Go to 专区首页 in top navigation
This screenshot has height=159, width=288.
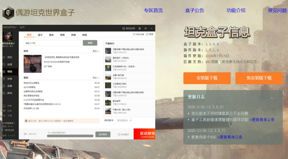click(x=153, y=10)
